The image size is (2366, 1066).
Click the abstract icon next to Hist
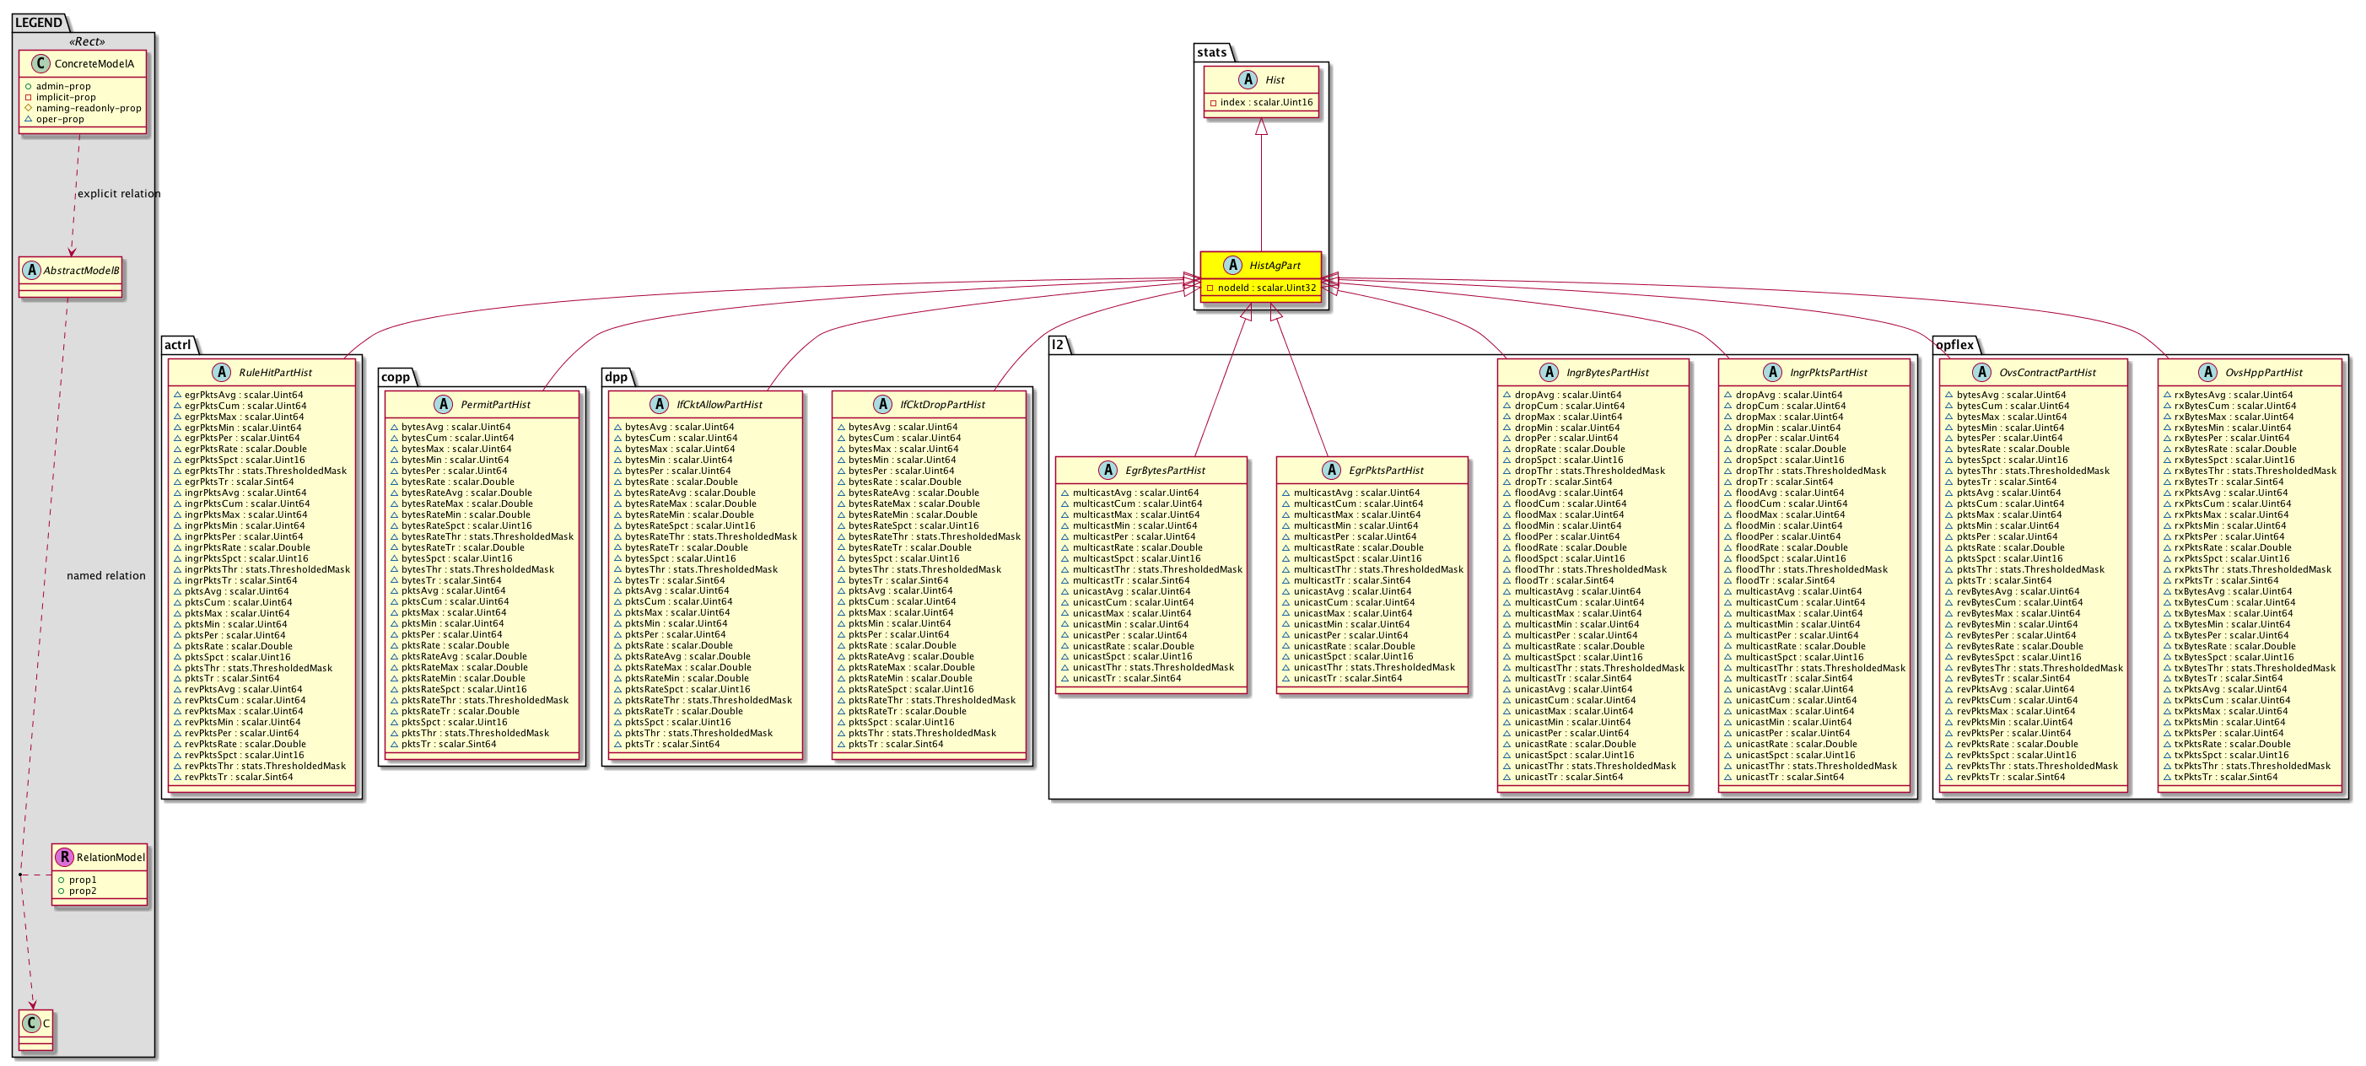pyautogui.click(x=1248, y=80)
